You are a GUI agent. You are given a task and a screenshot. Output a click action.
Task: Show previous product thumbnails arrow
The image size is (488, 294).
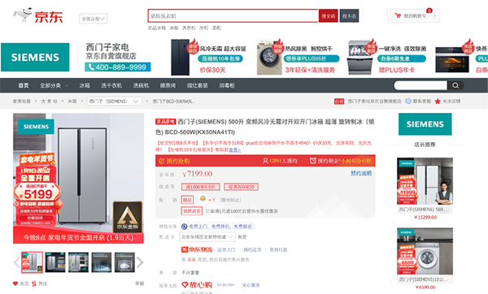[x=16, y=262]
